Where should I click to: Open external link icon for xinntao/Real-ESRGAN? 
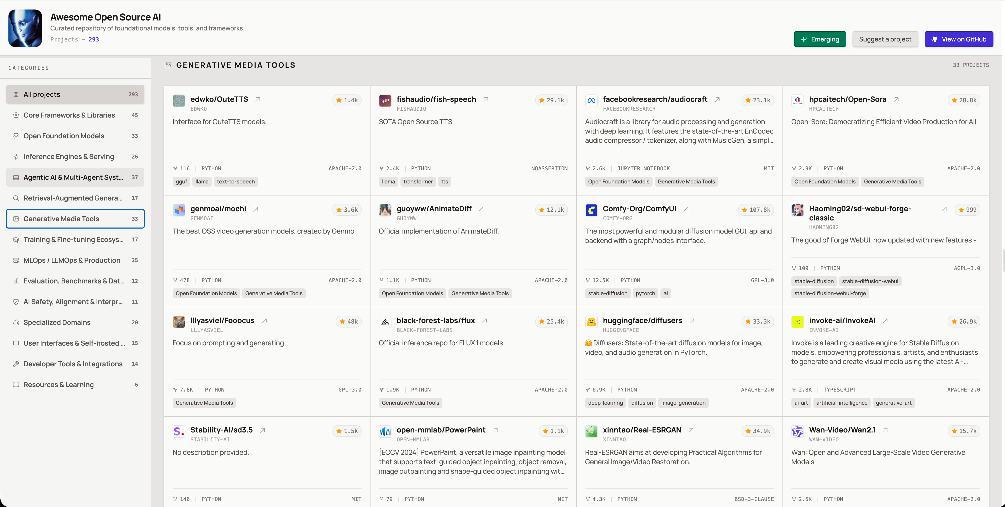(x=691, y=430)
